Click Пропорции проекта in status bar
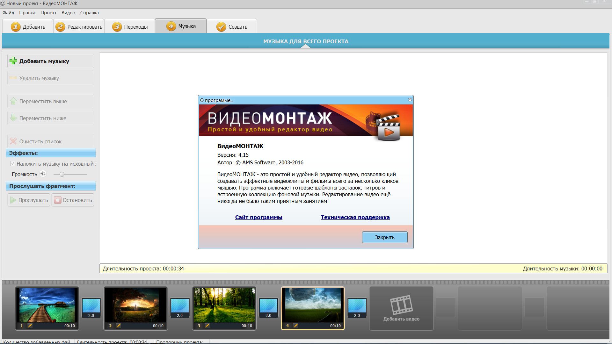Screen dimensions: 612x344 tap(179, 342)
